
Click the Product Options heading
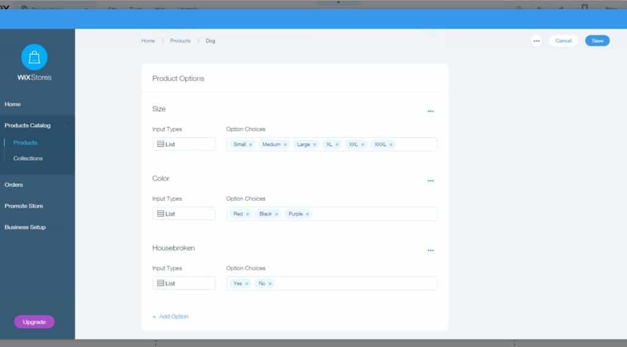pos(178,79)
